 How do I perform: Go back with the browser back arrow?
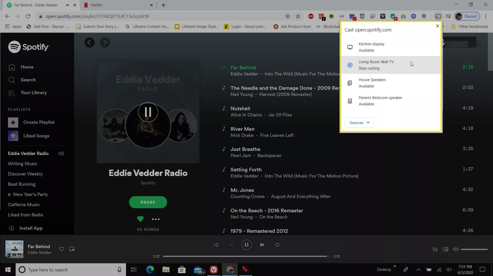(7, 16)
